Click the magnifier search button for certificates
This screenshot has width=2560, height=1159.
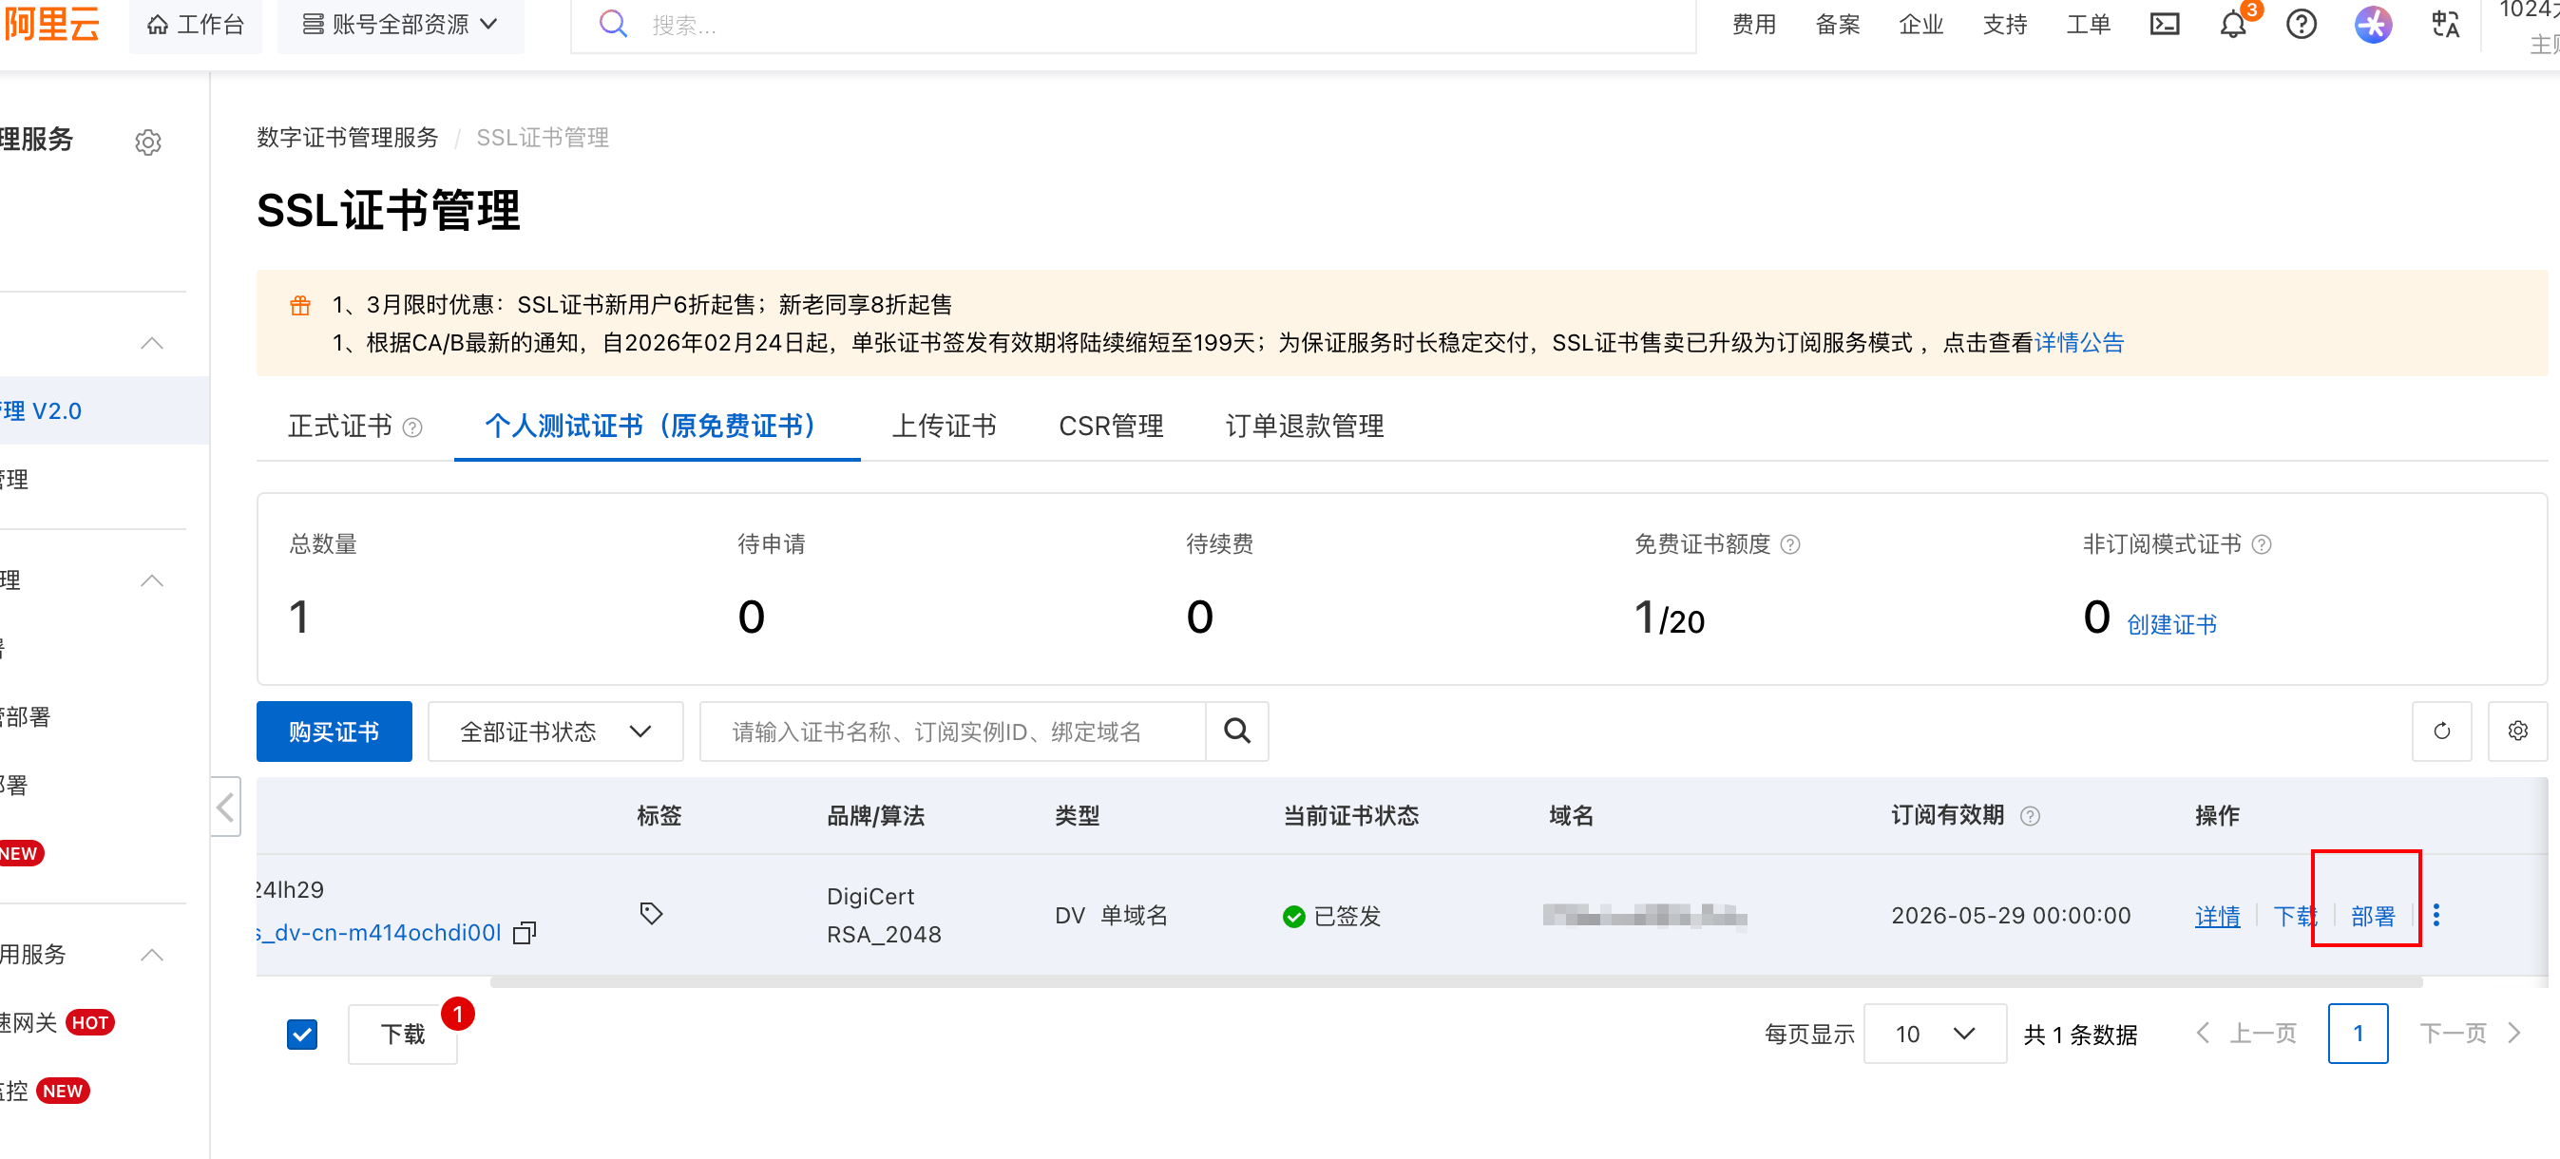point(1236,731)
